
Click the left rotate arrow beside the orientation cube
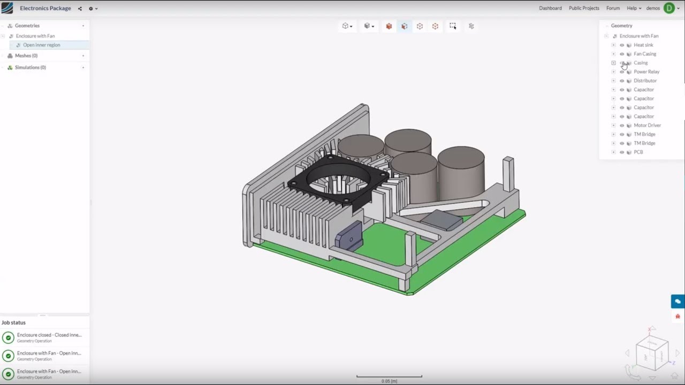[628, 353]
